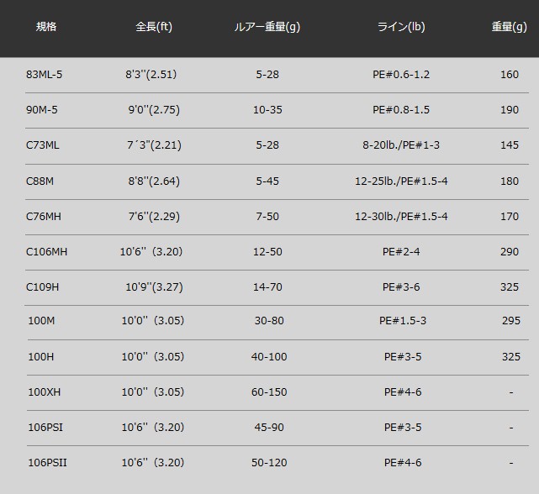Click lure weight 60-150
The image size is (539, 494).
pos(269,392)
